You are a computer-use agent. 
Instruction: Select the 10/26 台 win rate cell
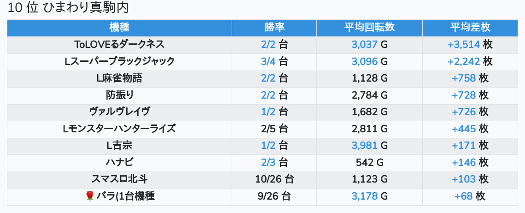point(274,179)
